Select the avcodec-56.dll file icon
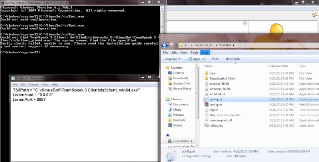 (x=206, y=84)
